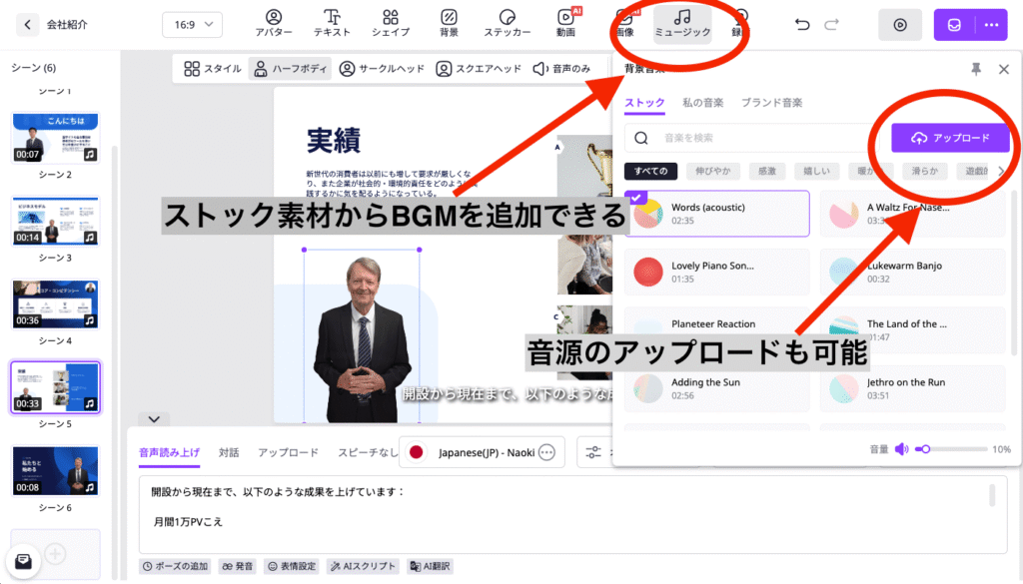Open the voice settings sliders icon
Image resolution: width=1023 pixels, height=584 pixels.
[593, 452]
